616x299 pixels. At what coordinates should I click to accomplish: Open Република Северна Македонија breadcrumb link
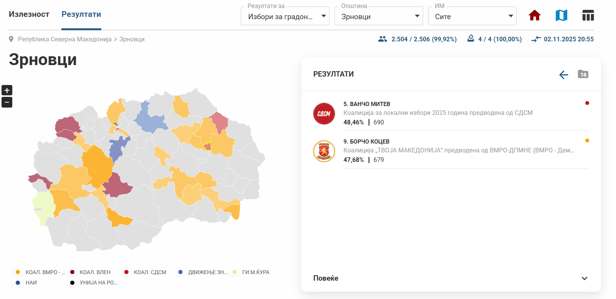click(64, 39)
